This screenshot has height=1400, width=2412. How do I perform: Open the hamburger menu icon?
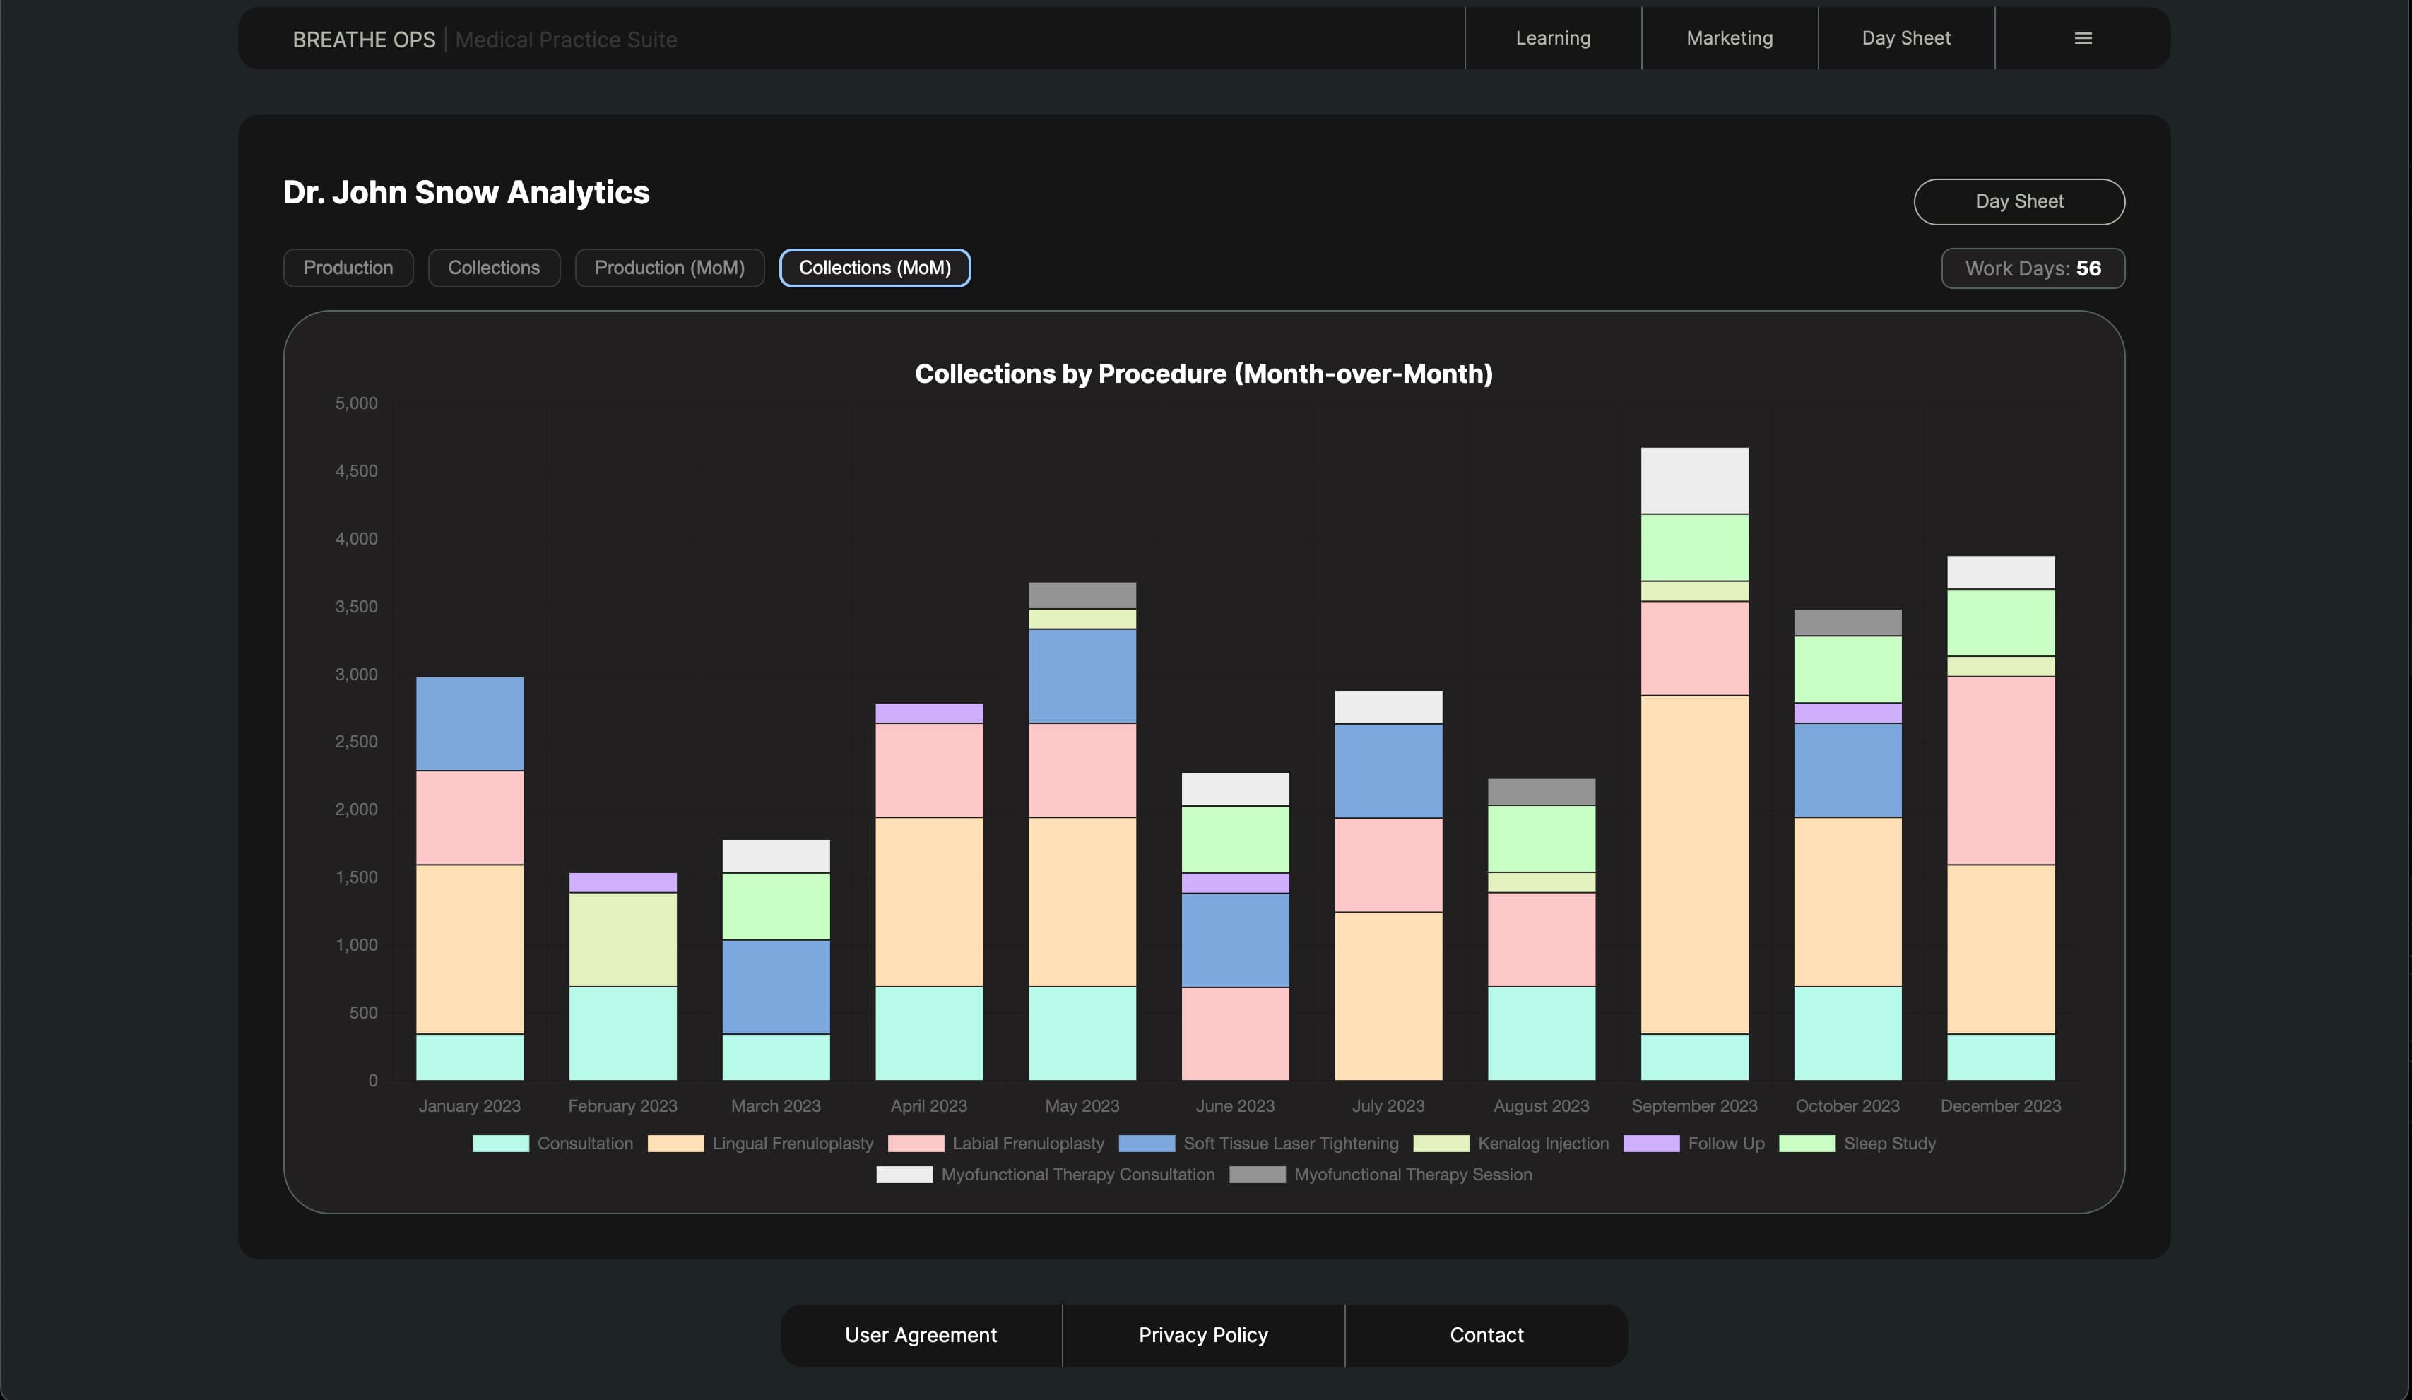pyautogui.click(x=2082, y=38)
